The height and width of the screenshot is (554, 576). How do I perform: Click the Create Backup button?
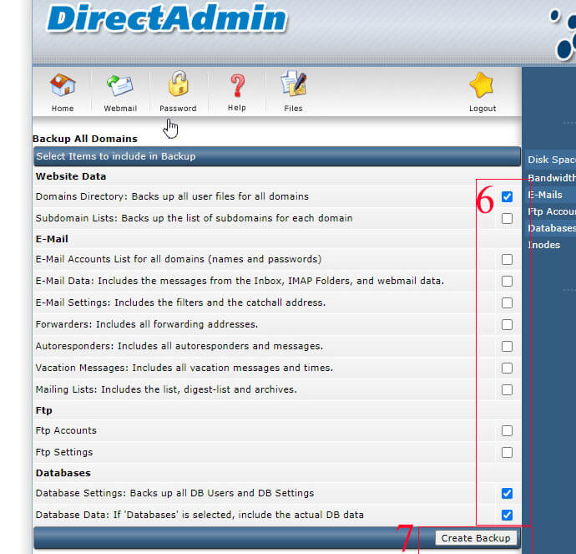click(x=476, y=538)
